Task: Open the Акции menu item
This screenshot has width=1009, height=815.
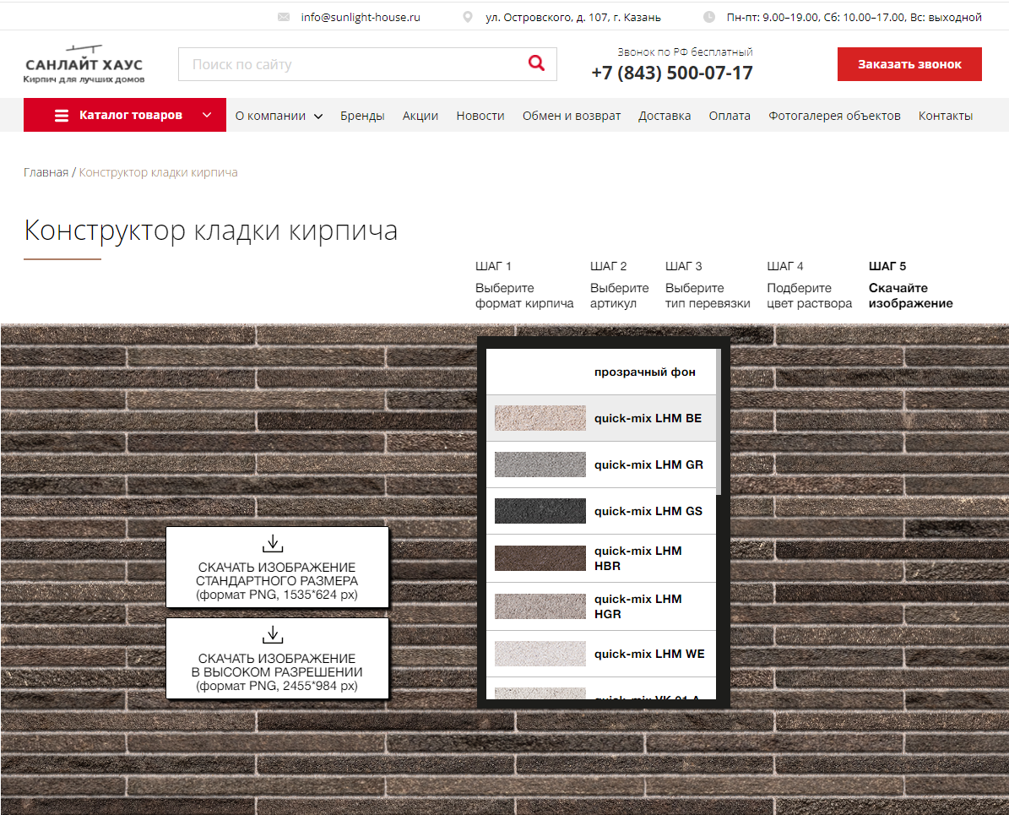Action: [420, 116]
